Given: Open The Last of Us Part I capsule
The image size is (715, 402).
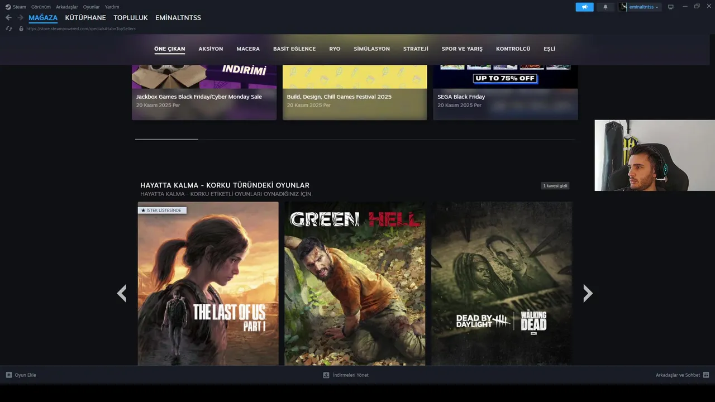Looking at the screenshot, I should click(x=208, y=284).
